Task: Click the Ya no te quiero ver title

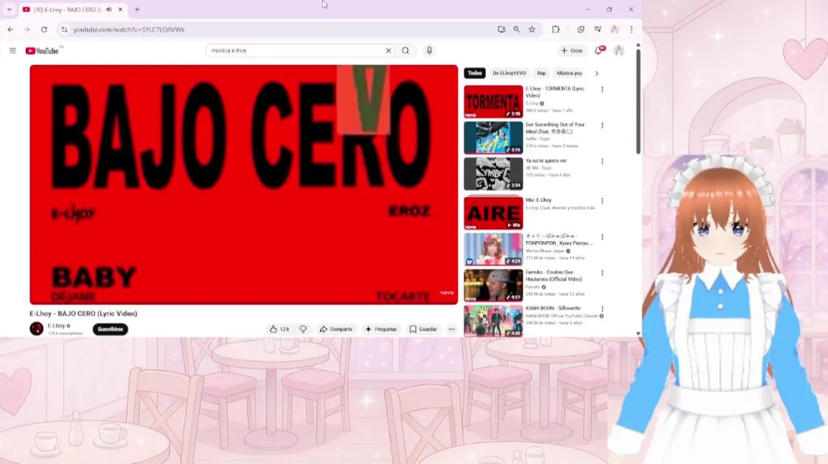Action: click(546, 160)
